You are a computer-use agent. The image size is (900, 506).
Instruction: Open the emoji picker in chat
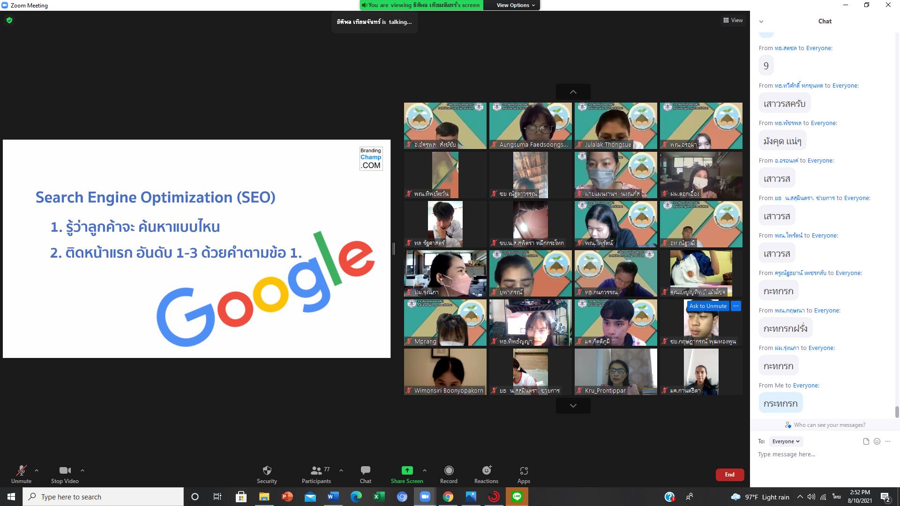point(877,441)
